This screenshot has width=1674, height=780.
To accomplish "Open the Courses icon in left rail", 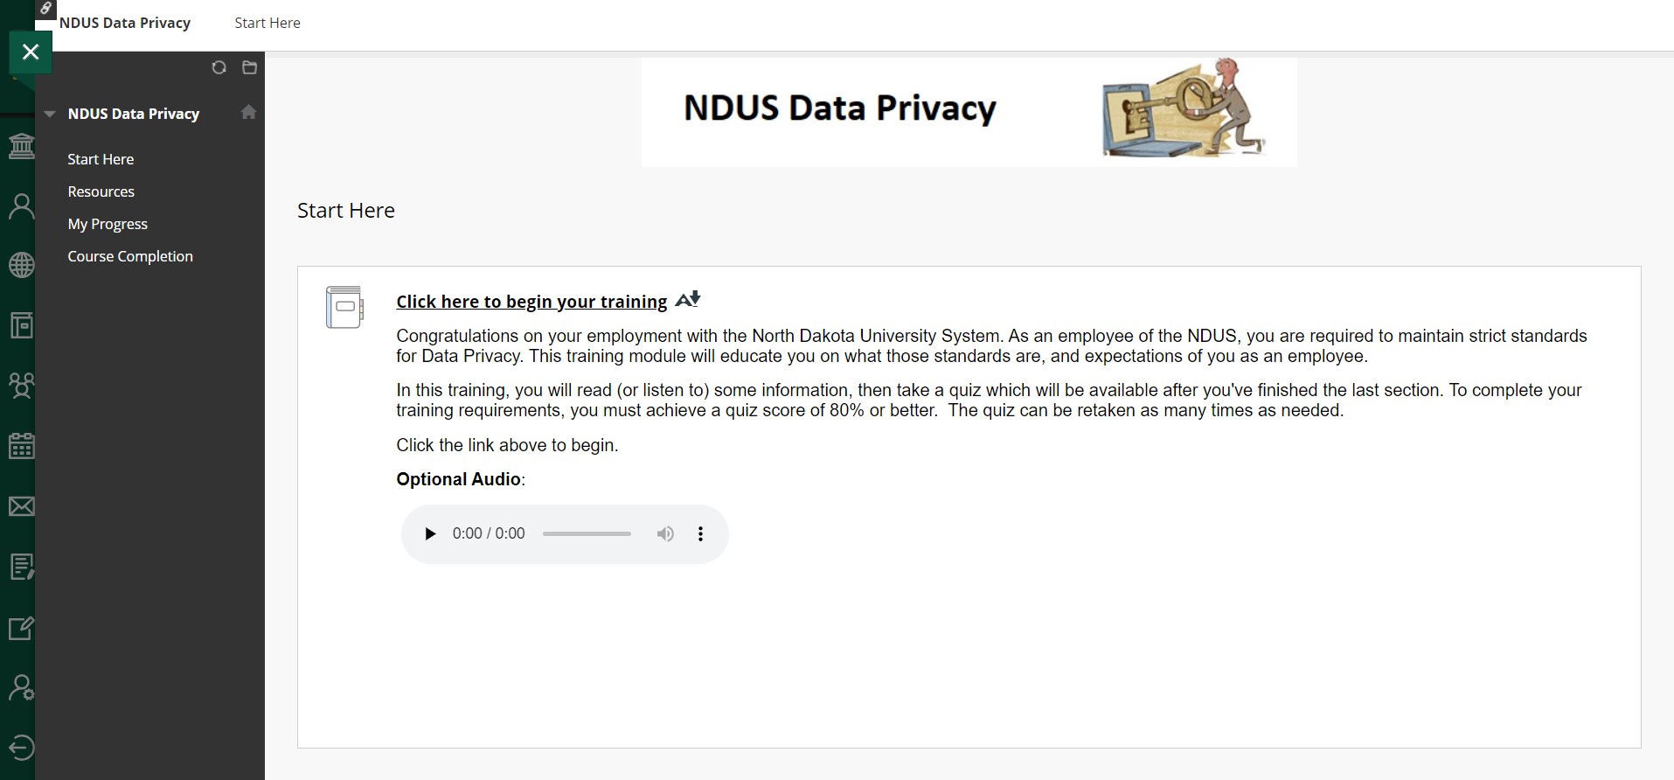I will (21, 326).
